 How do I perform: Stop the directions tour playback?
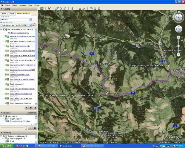[31, 108]
